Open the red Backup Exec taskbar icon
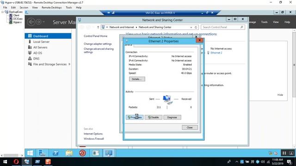Screen dimensions: 296x166 [82, 153]
